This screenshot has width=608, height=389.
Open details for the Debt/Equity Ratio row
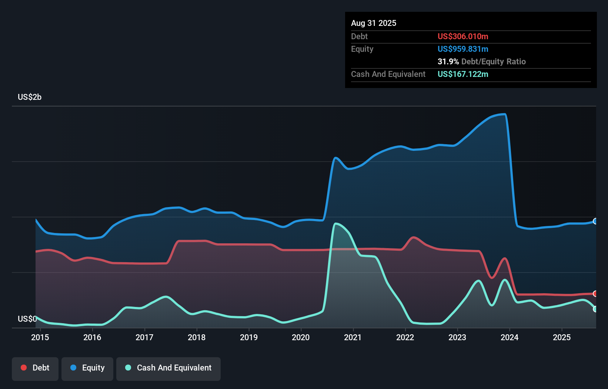click(x=482, y=61)
